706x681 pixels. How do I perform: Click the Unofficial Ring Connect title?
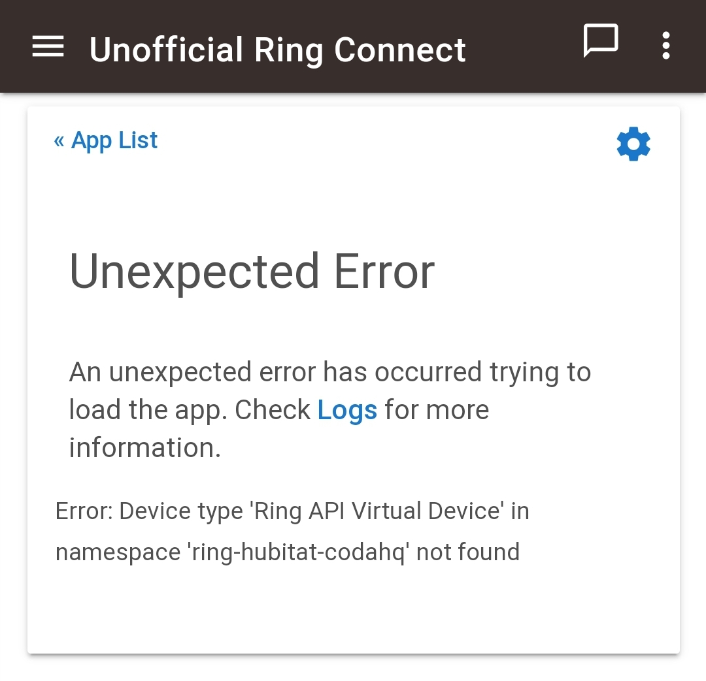277,50
